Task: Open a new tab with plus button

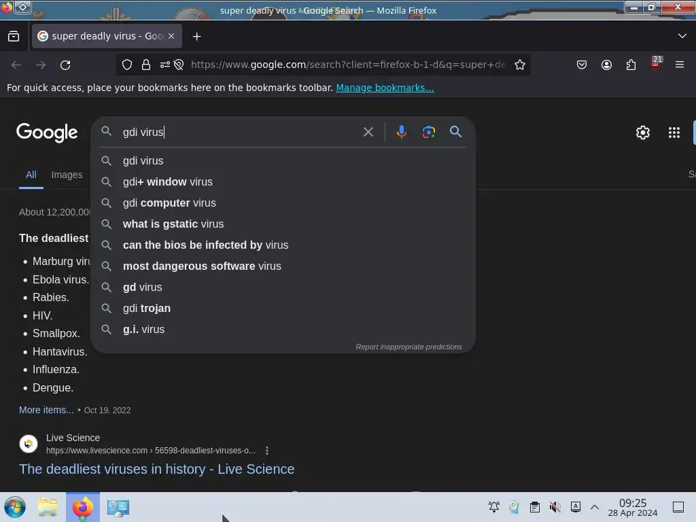Action: point(196,37)
